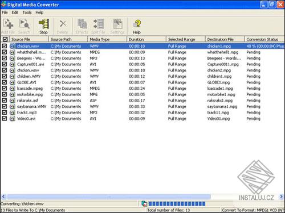The height and width of the screenshot is (213, 285).
Task: Click destination file GLOBE1.mpg
Action: pyautogui.click(x=218, y=82)
